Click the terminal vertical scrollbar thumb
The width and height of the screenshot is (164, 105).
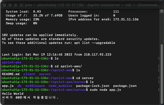(162, 74)
